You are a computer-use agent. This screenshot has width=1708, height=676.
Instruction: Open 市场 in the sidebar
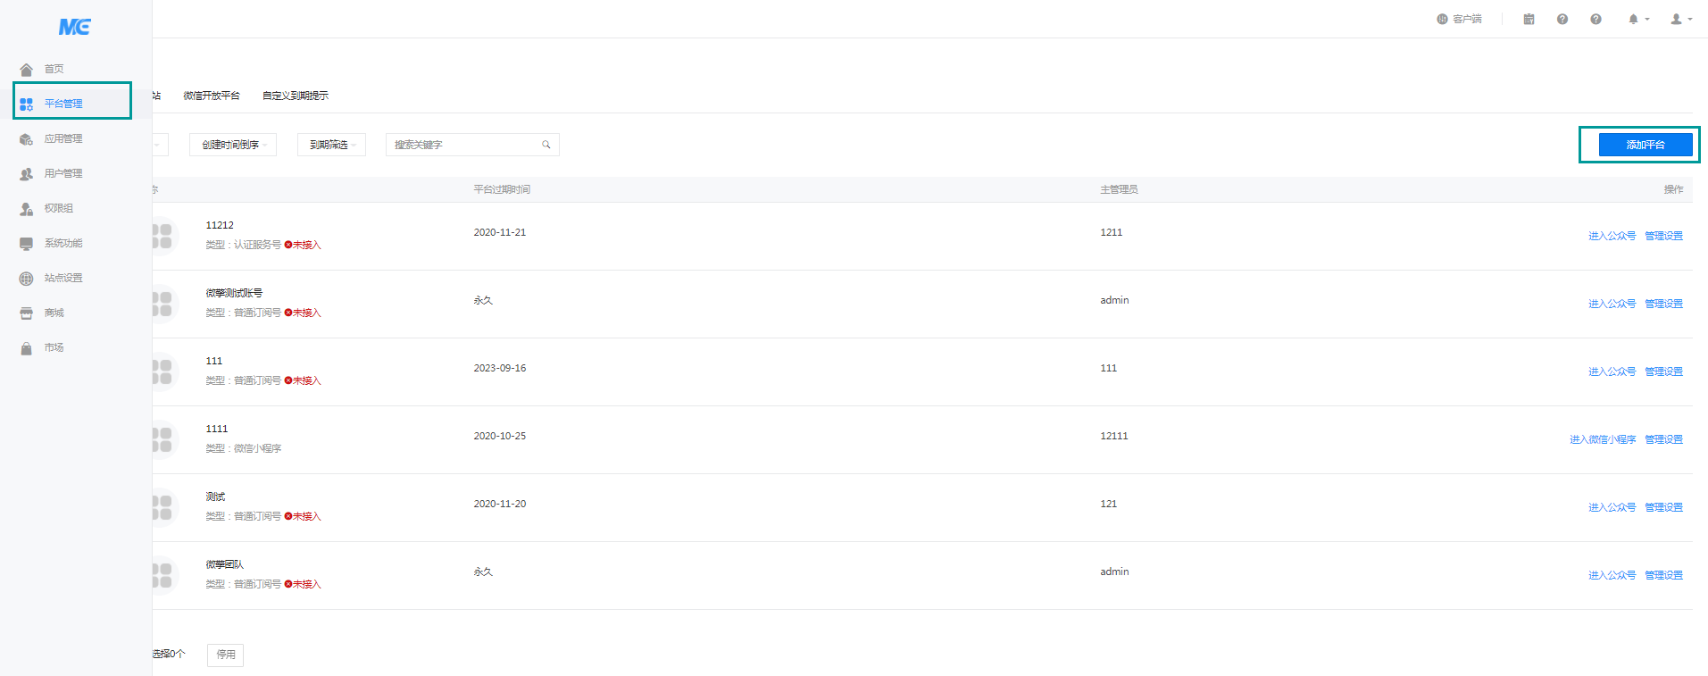point(54,347)
